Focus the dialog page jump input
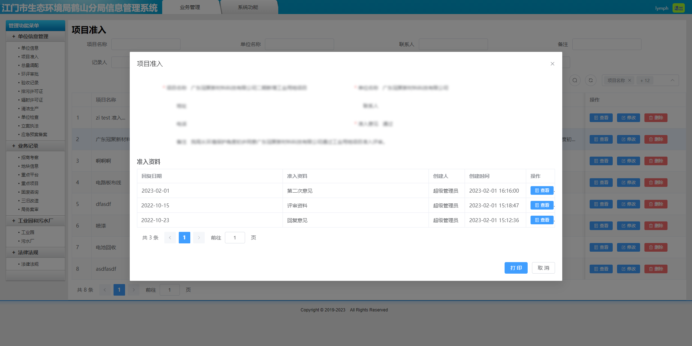The height and width of the screenshot is (346, 692). pos(235,238)
